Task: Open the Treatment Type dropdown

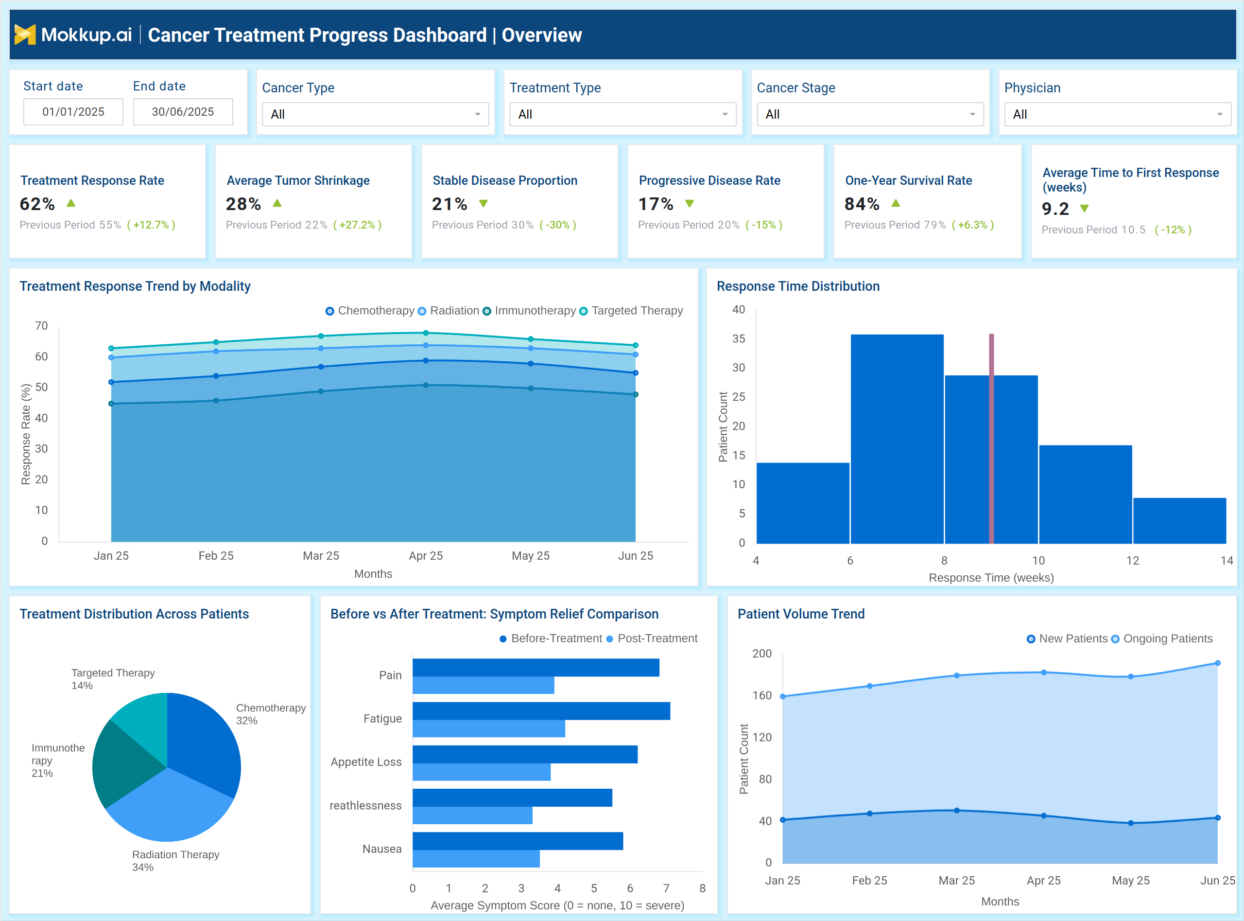Action: point(623,114)
